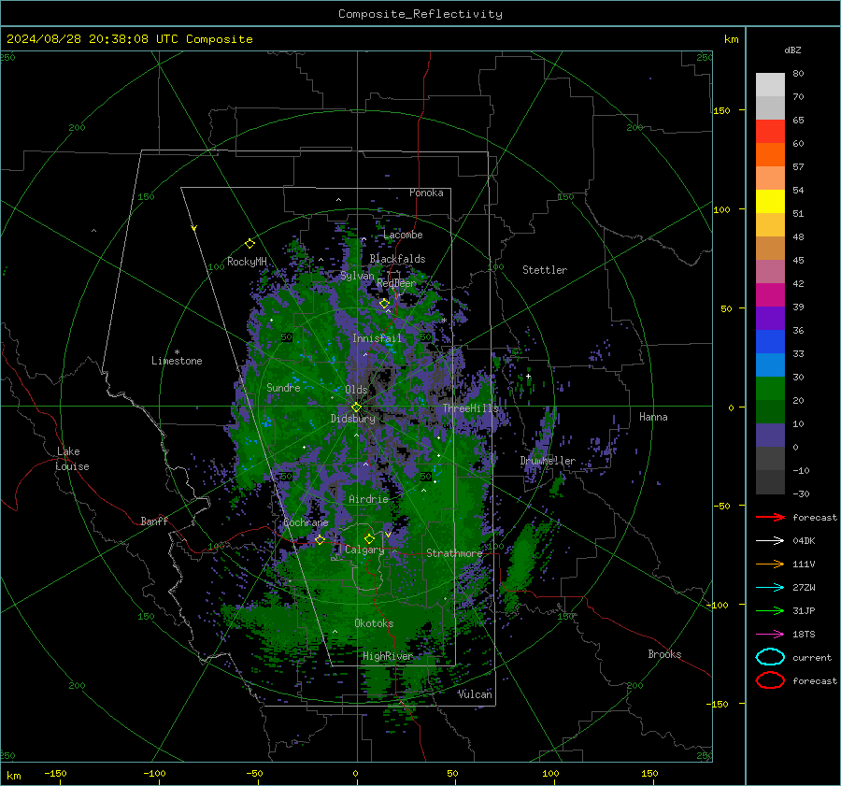Select the Innisfail label

[377, 338]
